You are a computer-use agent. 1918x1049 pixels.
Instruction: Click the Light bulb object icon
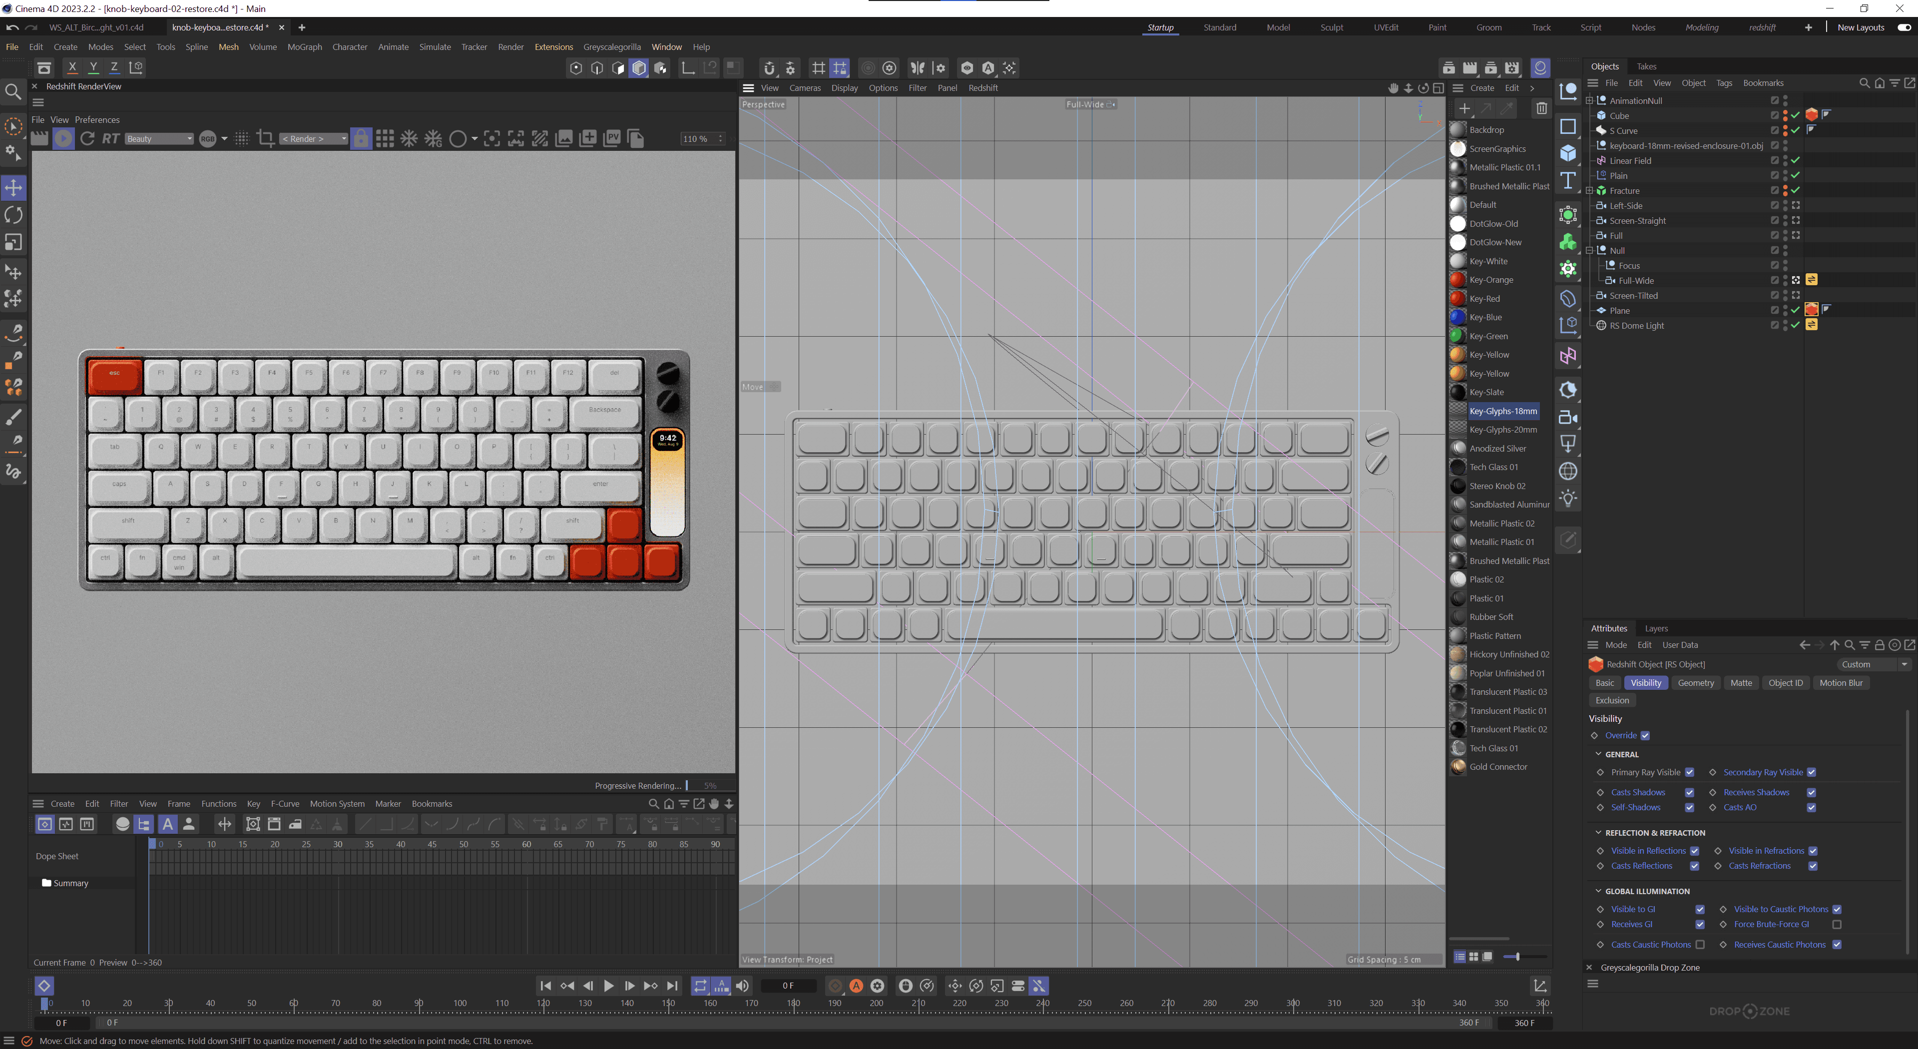pos(1568,498)
